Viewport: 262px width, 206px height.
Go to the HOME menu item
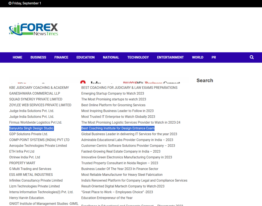(x=17, y=57)
